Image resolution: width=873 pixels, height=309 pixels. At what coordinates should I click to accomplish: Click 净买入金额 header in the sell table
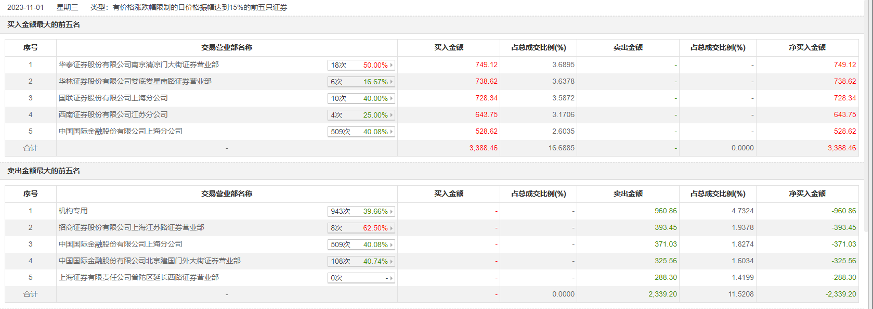[x=807, y=194]
